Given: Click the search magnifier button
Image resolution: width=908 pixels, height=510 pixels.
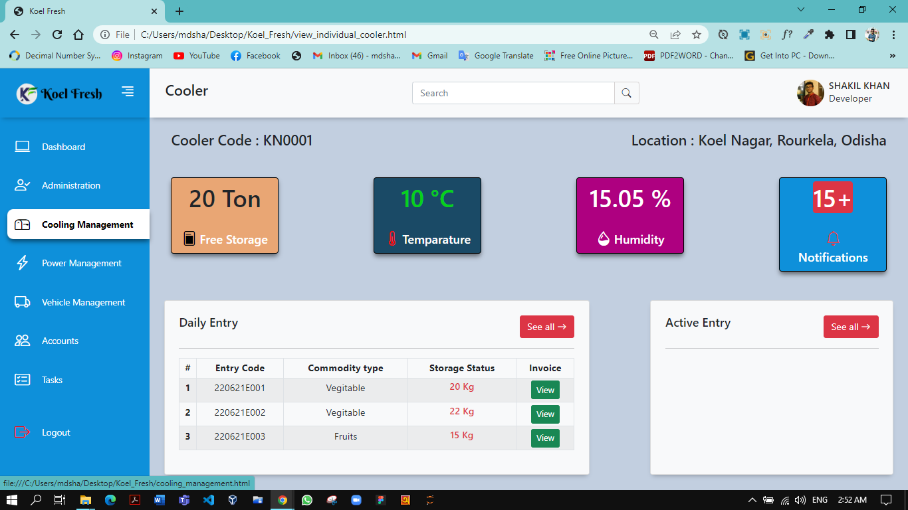Looking at the screenshot, I should [626, 93].
